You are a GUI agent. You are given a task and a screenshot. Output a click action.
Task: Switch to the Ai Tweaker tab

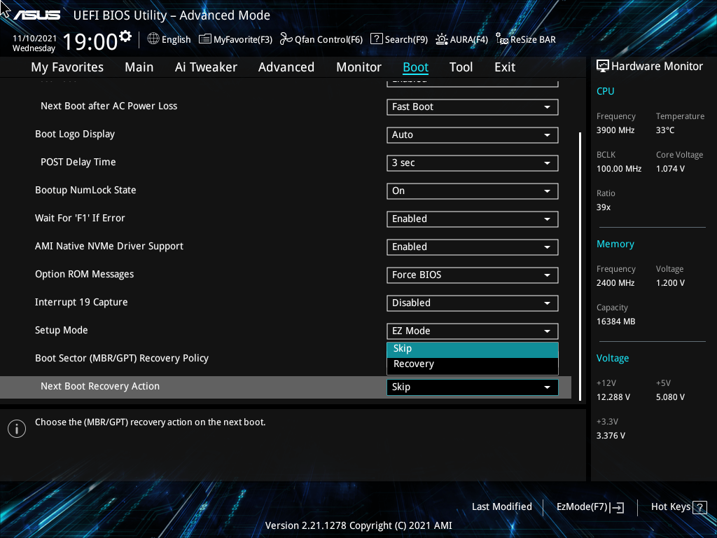[x=206, y=67]
